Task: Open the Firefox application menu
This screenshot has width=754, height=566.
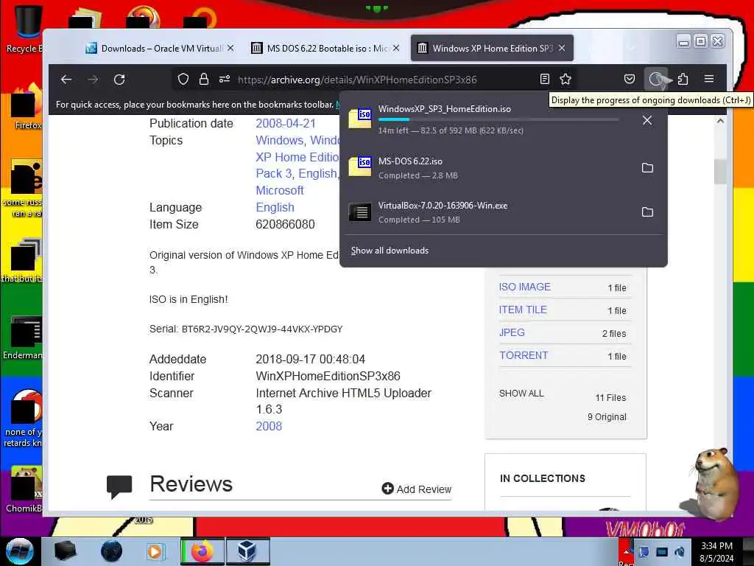Action: pos(709,79)
